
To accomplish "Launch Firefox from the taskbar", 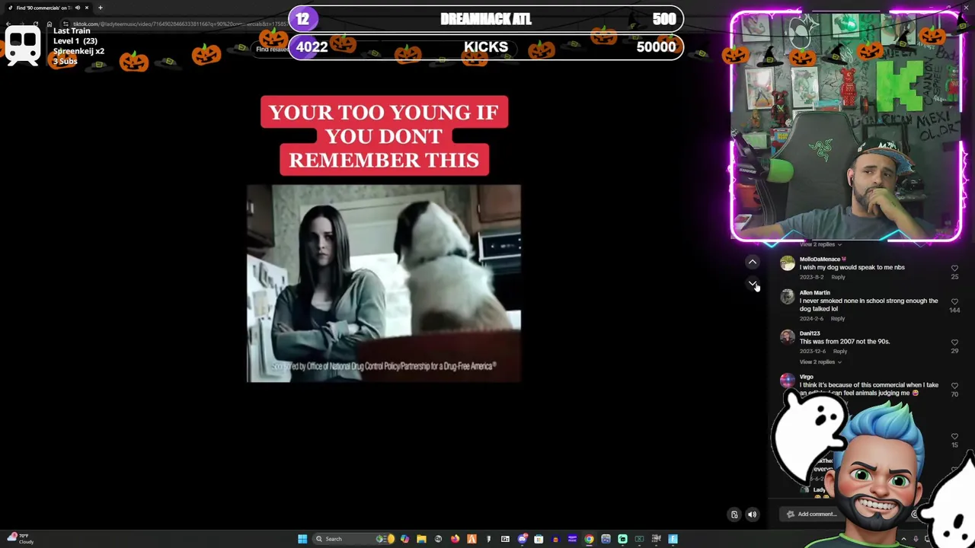I will [x=455, y=539].
